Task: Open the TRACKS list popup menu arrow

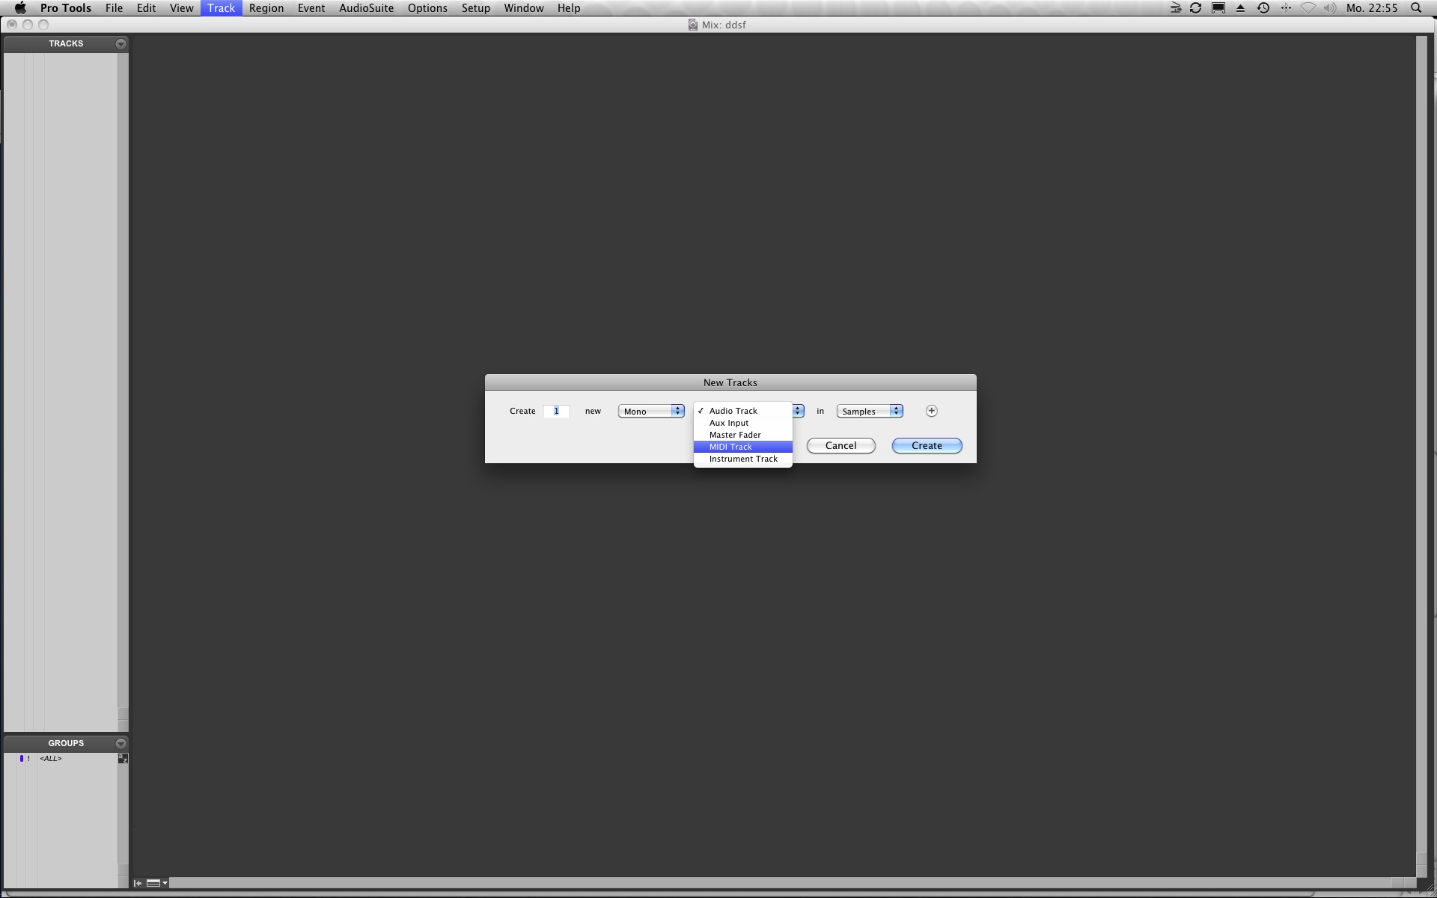Action: tap(120, 43)
